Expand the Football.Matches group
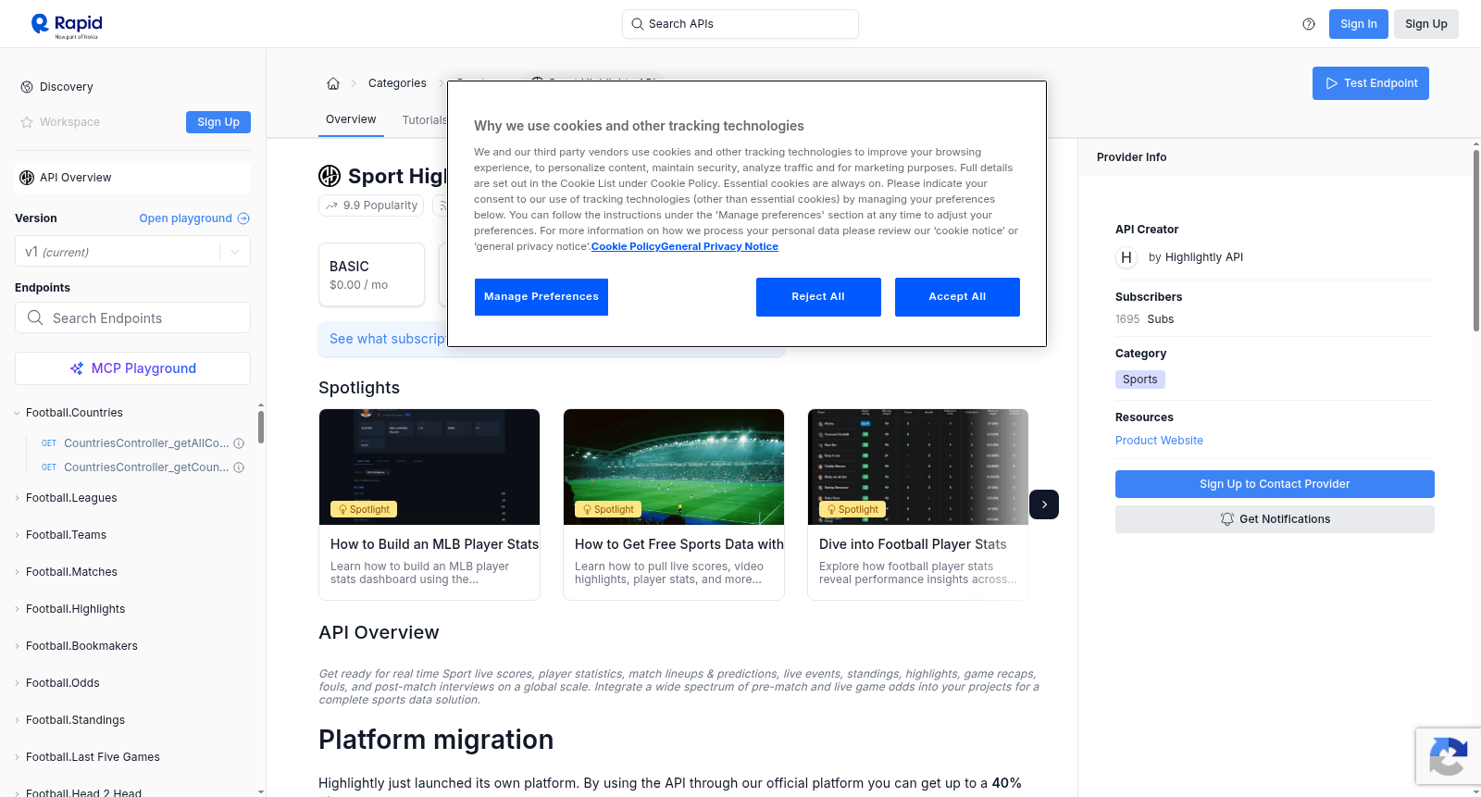 pyautogui.click(x=17, y=572)
